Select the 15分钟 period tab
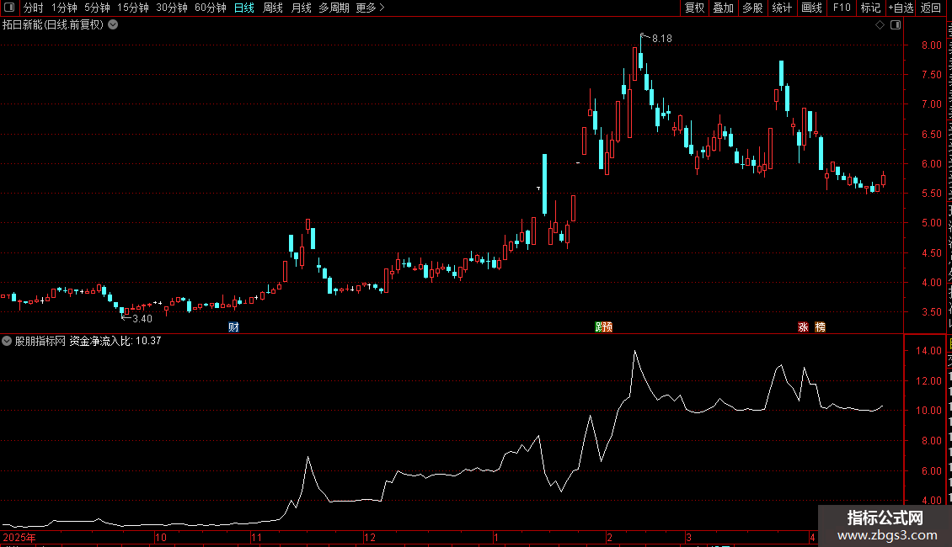 [x=133, y=8]
